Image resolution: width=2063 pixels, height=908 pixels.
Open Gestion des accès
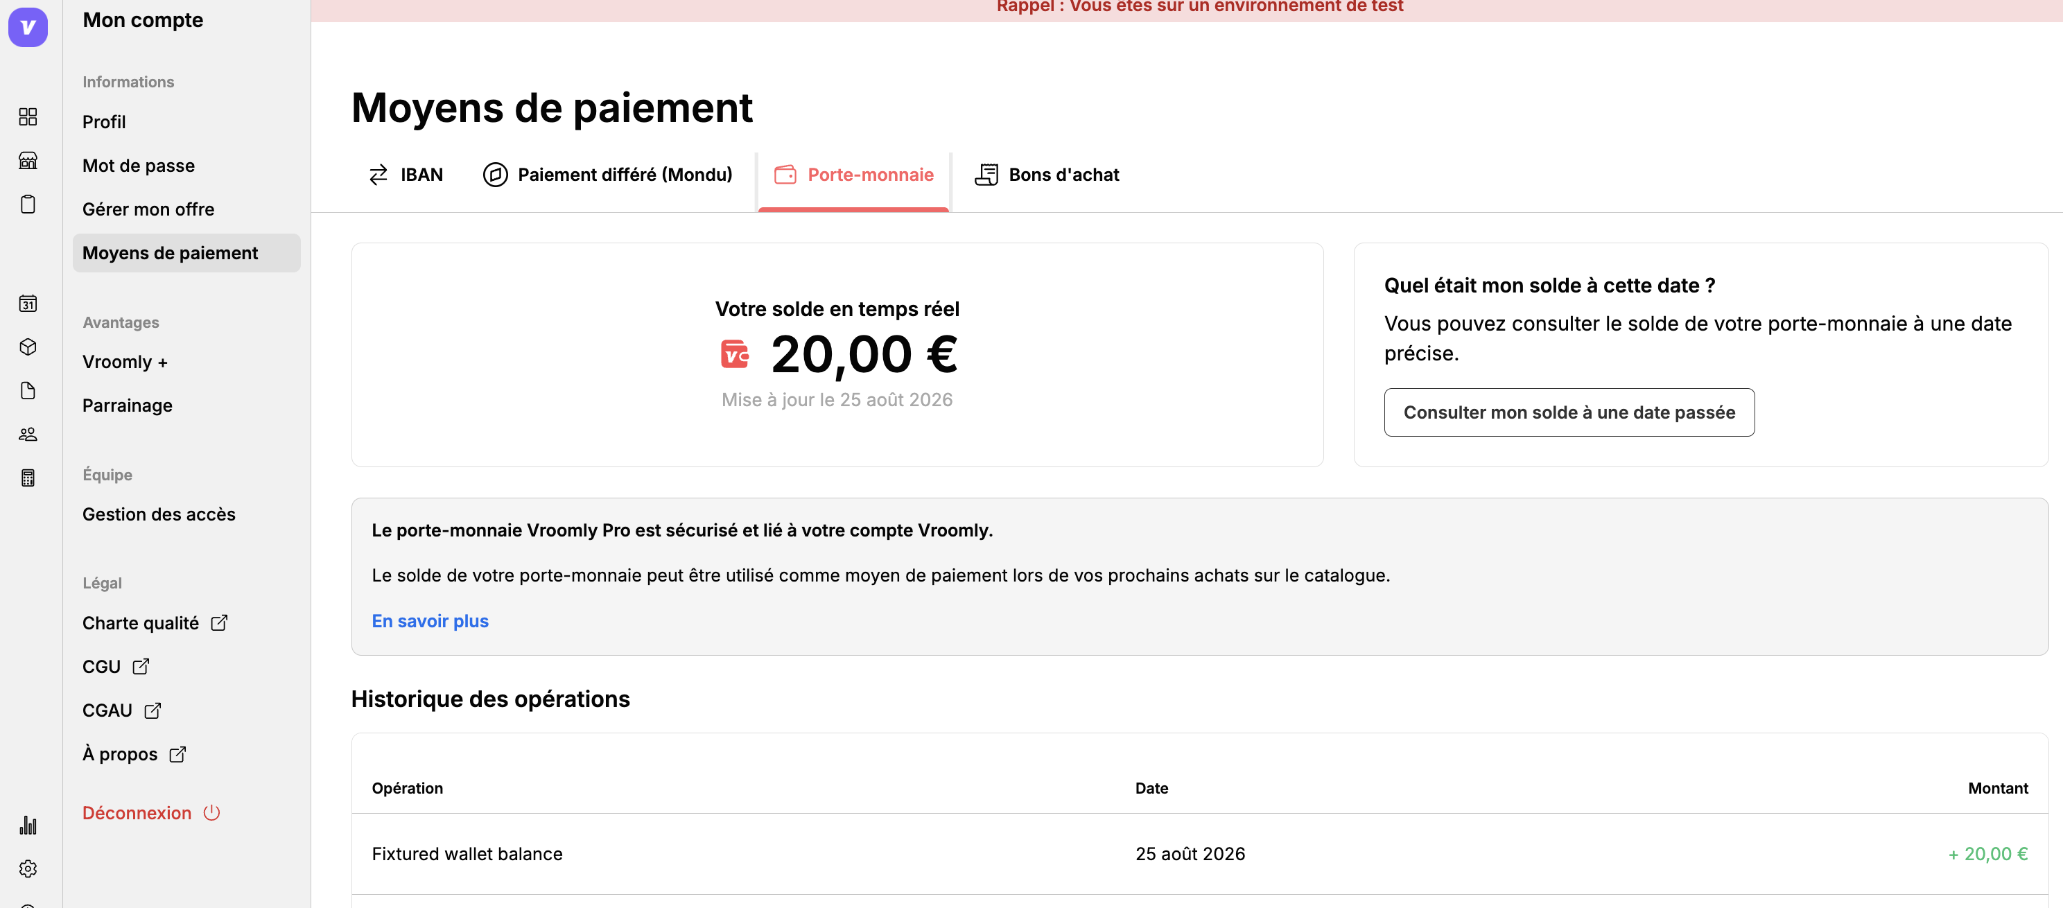pyautogui.click(x=159, y=514)
